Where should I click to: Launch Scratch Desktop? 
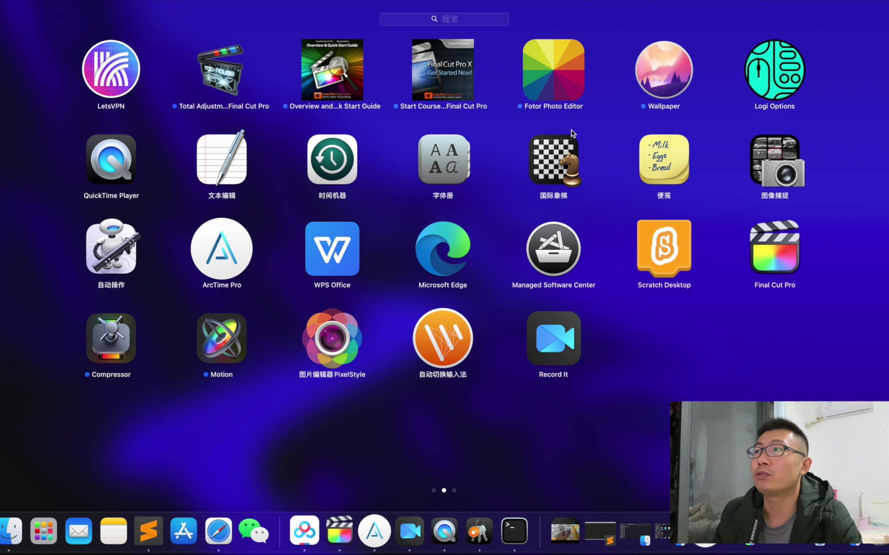click(664, 249)
